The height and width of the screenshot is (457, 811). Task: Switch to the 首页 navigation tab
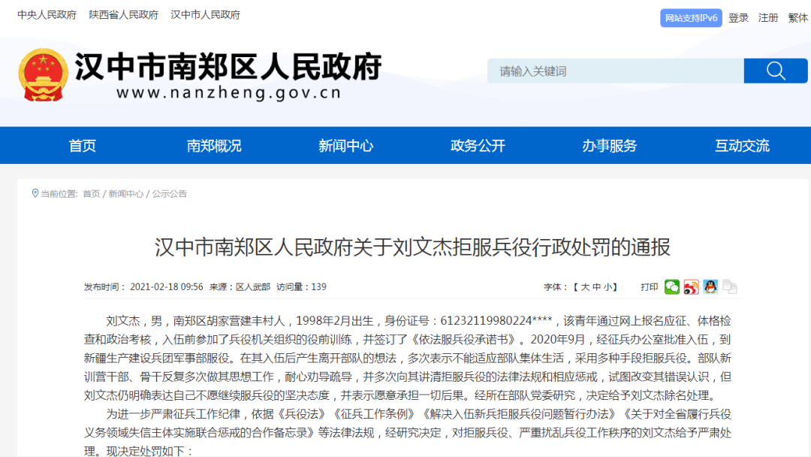coord(81,145)
